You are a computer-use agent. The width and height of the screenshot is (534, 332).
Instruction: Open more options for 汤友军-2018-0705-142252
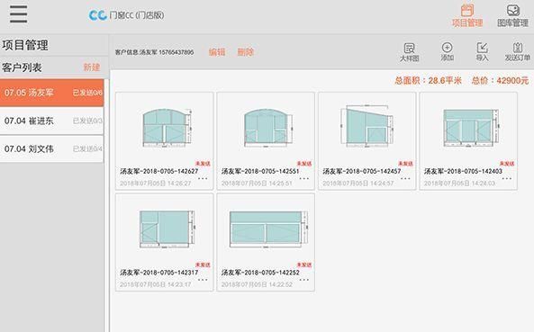click(304, 280)
